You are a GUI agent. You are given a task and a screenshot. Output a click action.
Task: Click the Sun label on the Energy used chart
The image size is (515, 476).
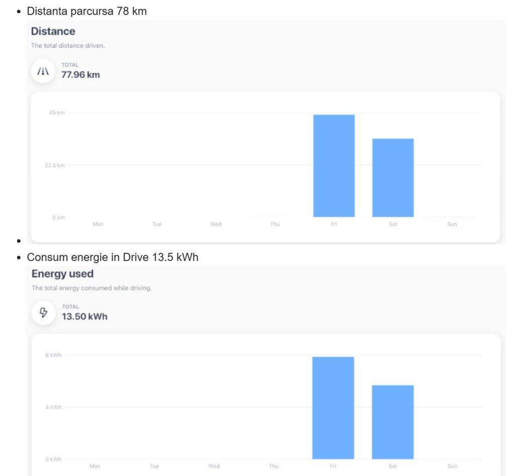coord(452,466)
